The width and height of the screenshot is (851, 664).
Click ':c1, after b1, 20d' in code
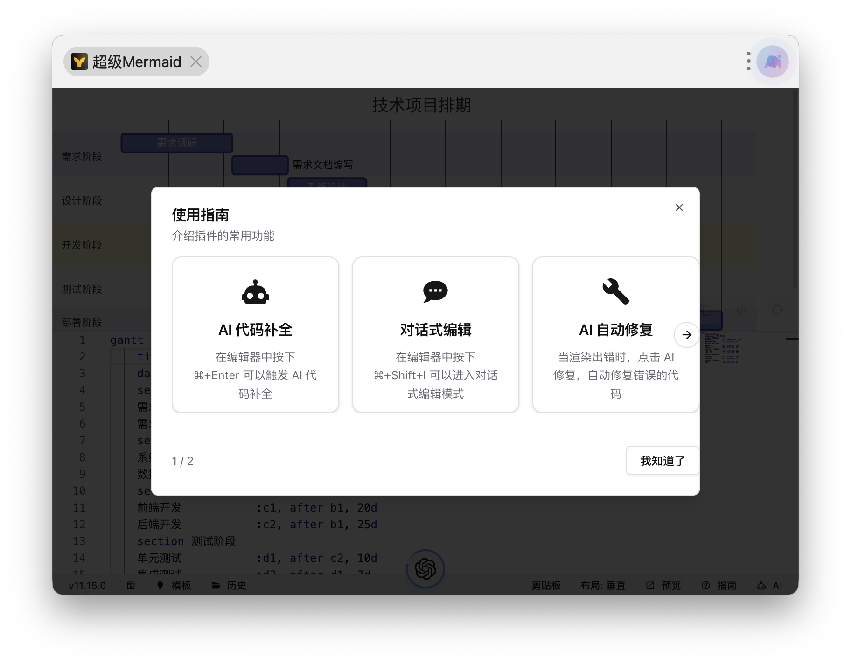(x=317, y=508)
